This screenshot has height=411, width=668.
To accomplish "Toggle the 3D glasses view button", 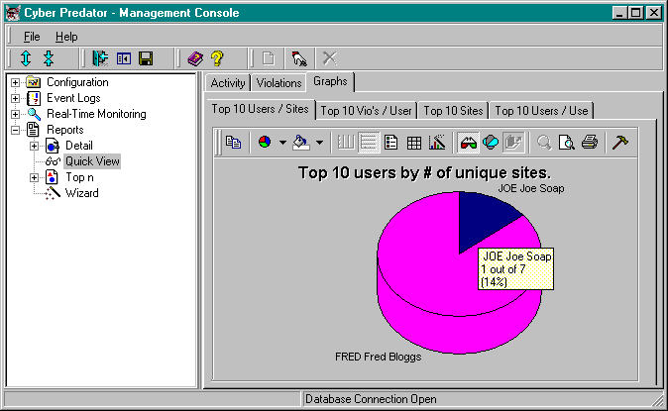I will [469, 143].
